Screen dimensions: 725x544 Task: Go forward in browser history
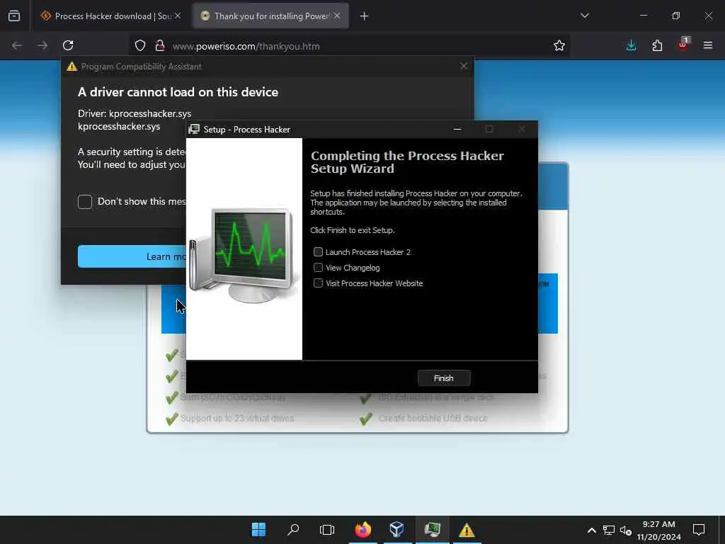click(42, 45)
